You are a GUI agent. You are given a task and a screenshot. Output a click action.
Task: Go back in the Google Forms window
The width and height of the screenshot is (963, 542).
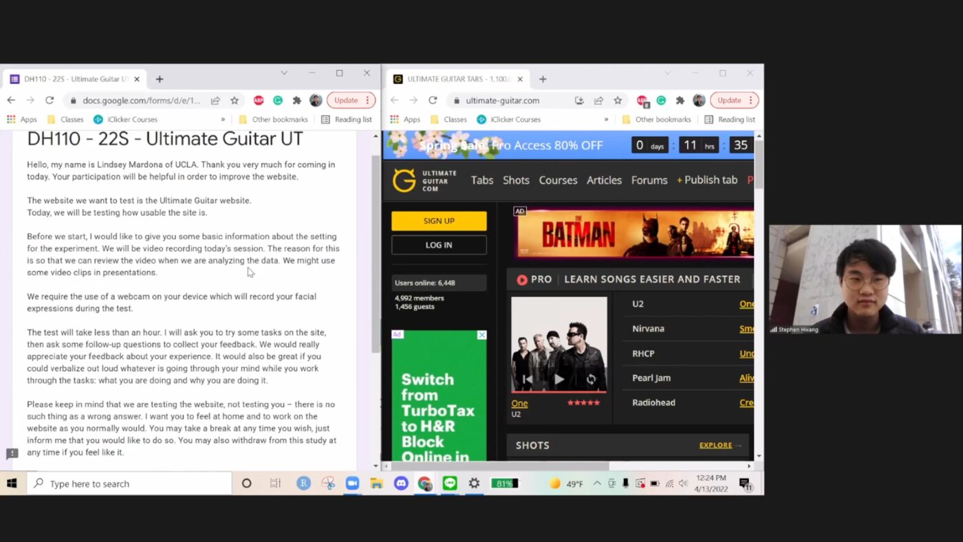[11, 100]
